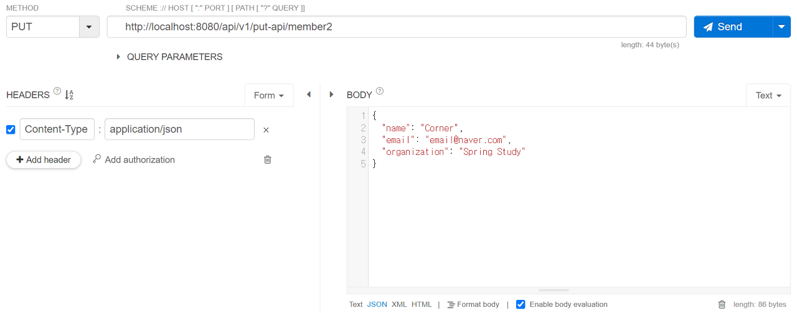Click line number 5 in body gutter
Screen dimensions: 797x313
tap(363, 164)
